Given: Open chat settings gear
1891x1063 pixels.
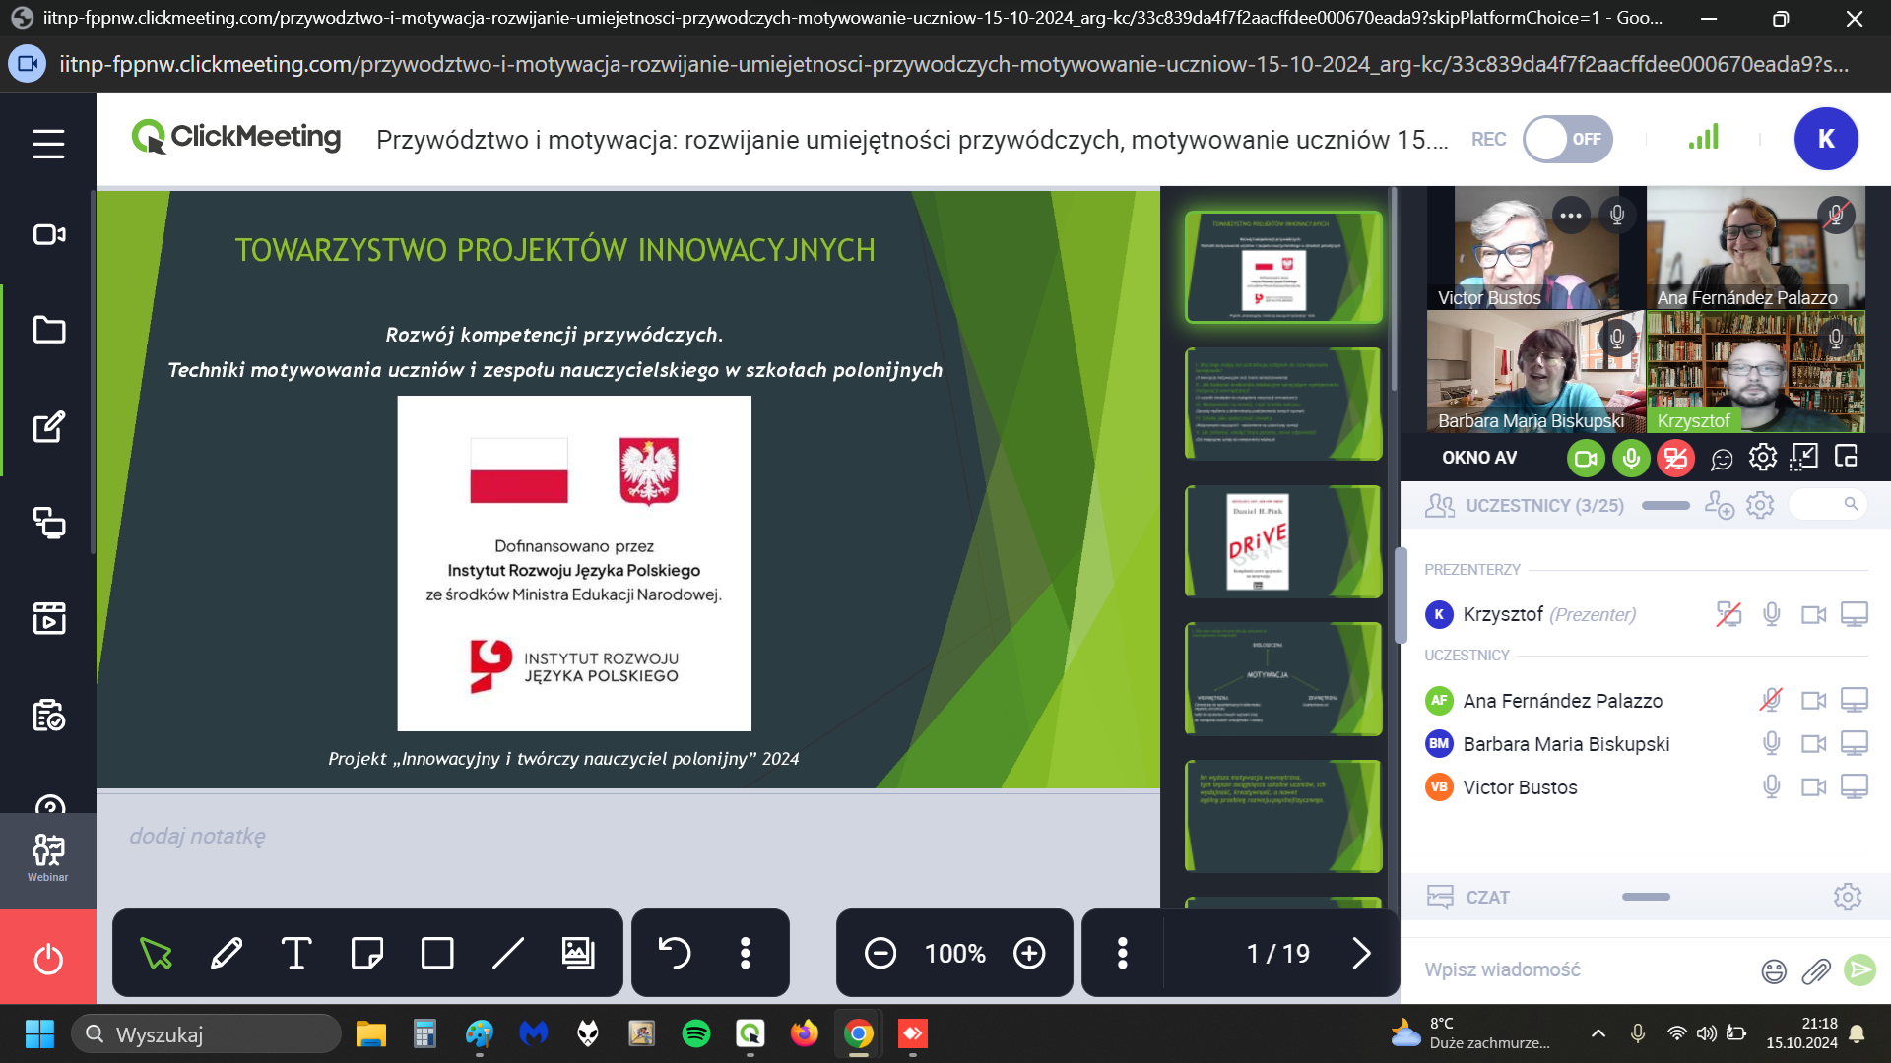Looking at the screenshot, I should pyautogui.click(x=1848, y=897).
